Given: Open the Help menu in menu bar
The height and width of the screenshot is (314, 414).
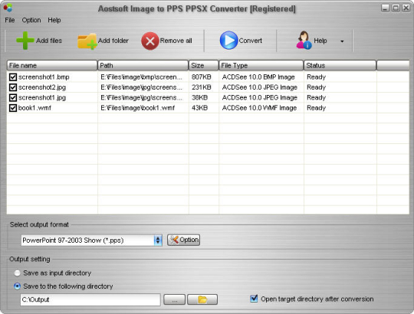Looking at the screenshot, I should 54,20.
